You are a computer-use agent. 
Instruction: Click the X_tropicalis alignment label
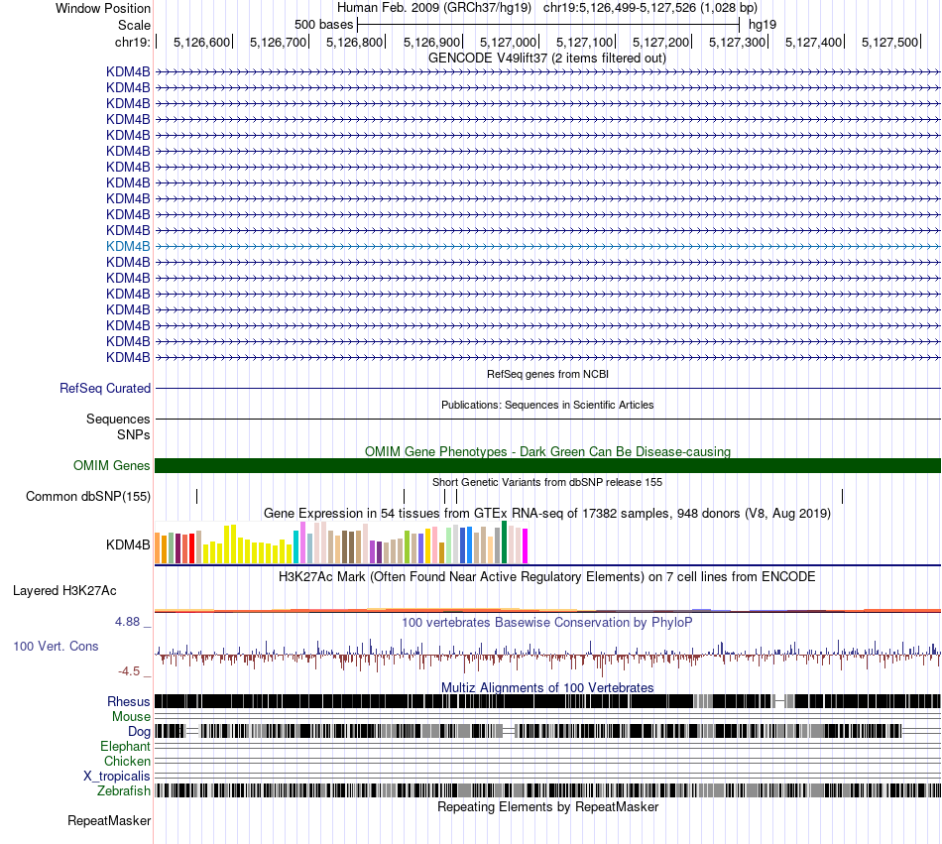(117, 777)
